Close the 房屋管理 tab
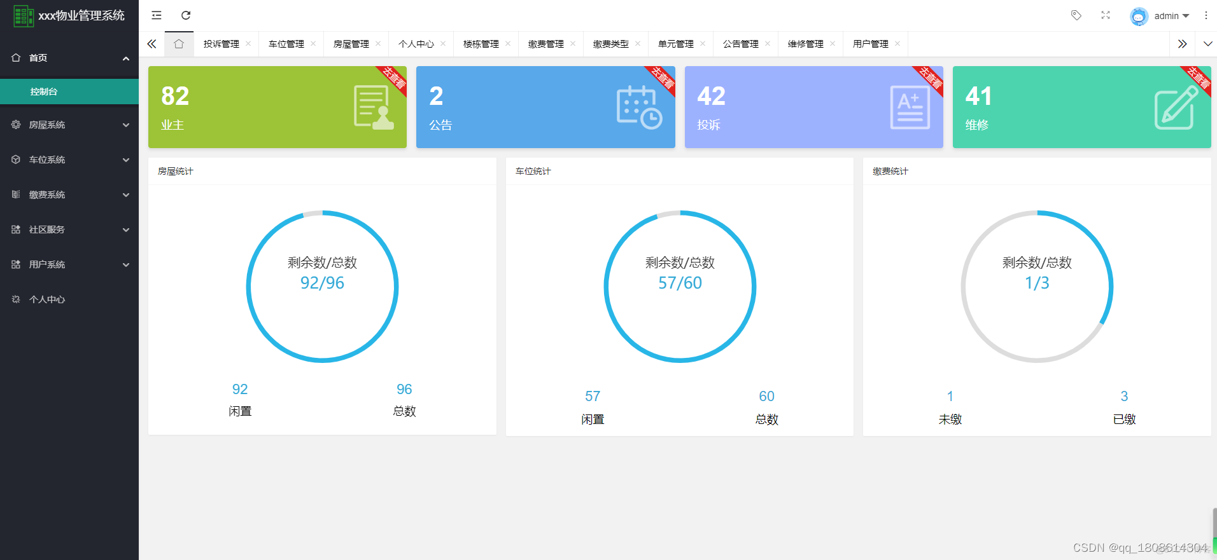This screenshot has height=560, width=1217. click(378, 44)
